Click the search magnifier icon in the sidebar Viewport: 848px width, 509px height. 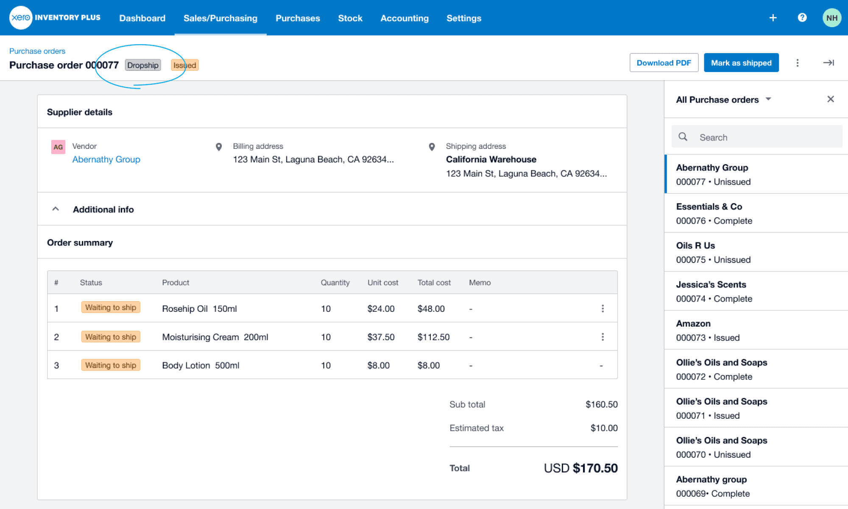683,137
